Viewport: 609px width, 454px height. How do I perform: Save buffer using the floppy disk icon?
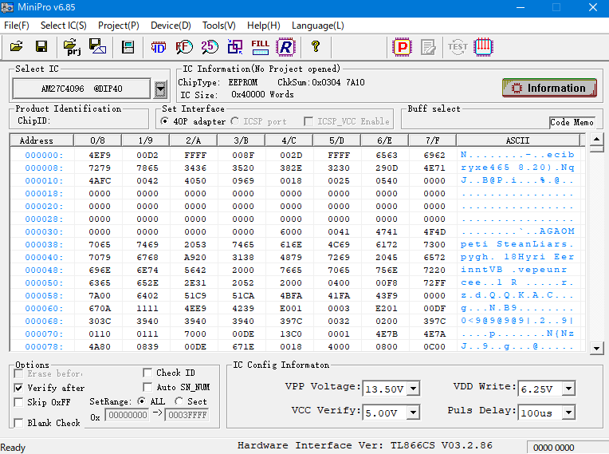pyautogui.click(x=41, y=47)
